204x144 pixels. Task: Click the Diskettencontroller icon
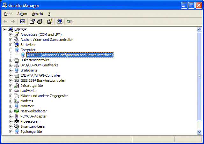click(17, 60)
